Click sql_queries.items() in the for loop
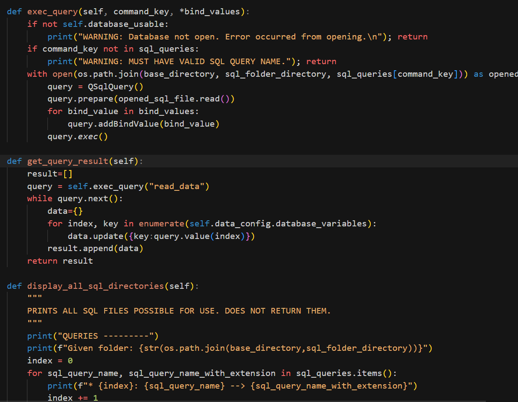 pos(346,373)
